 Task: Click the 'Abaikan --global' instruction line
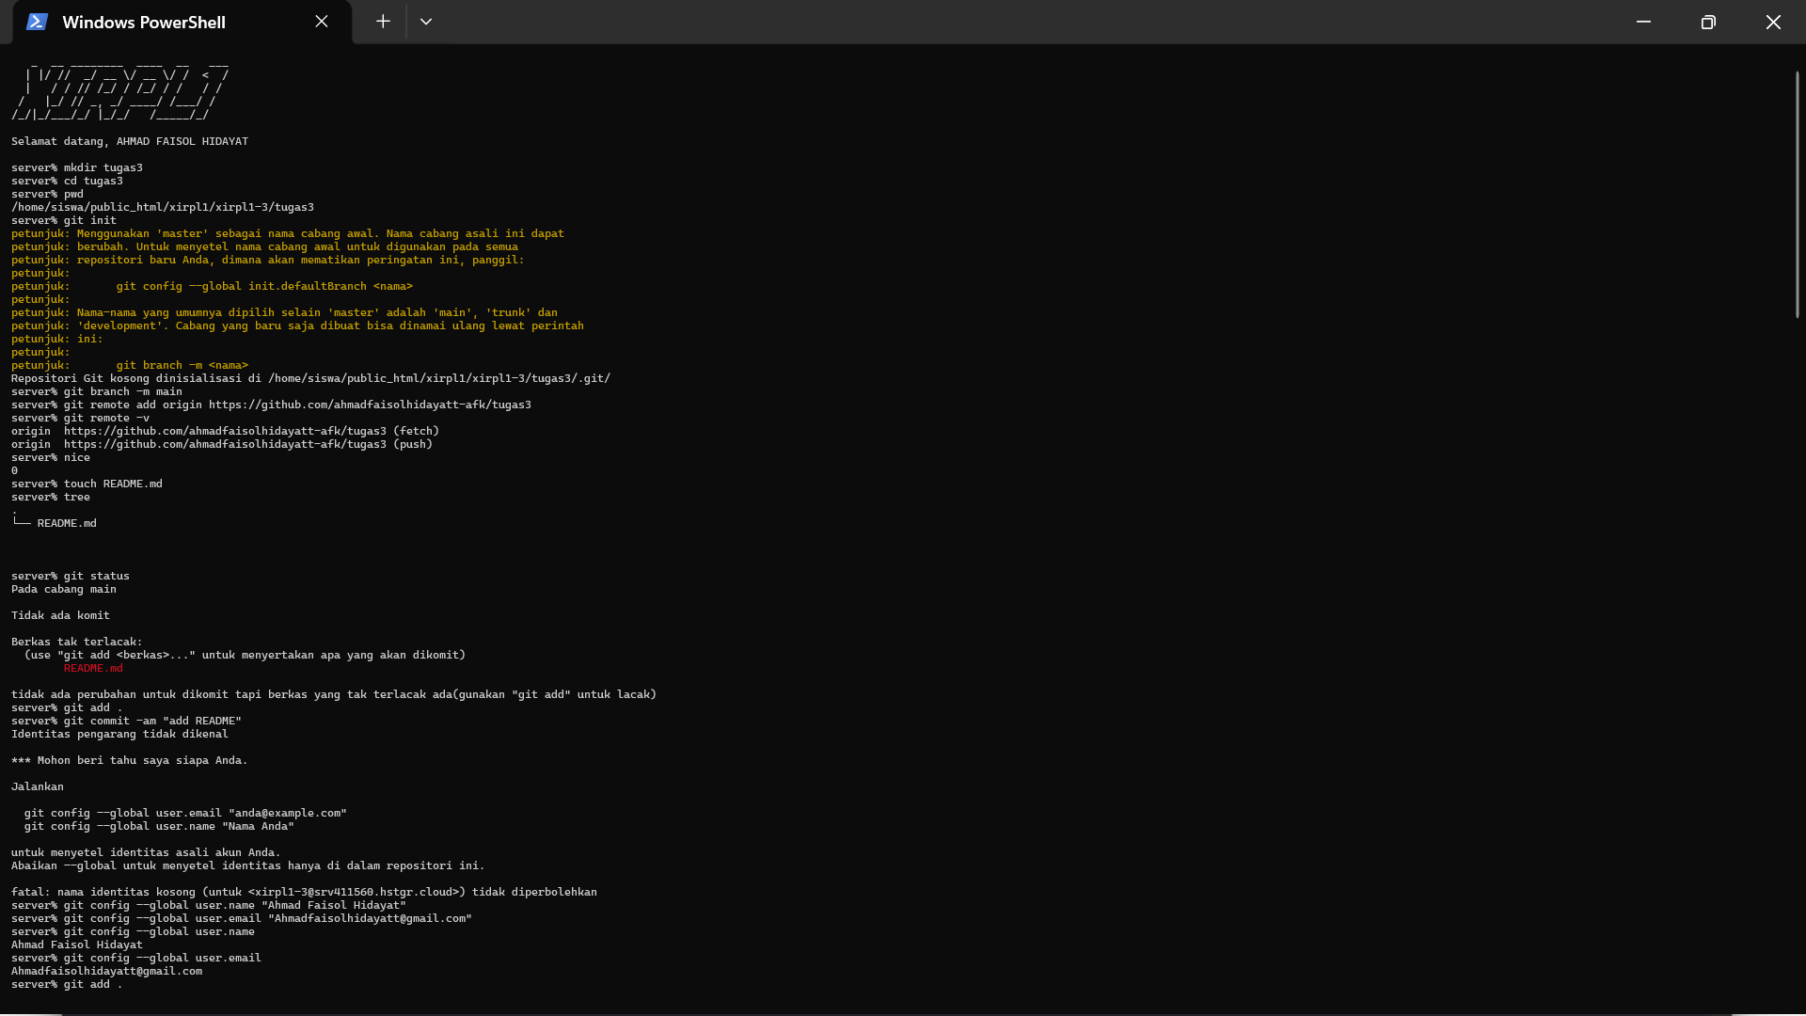pyautogui.click(x=248, y=865)
